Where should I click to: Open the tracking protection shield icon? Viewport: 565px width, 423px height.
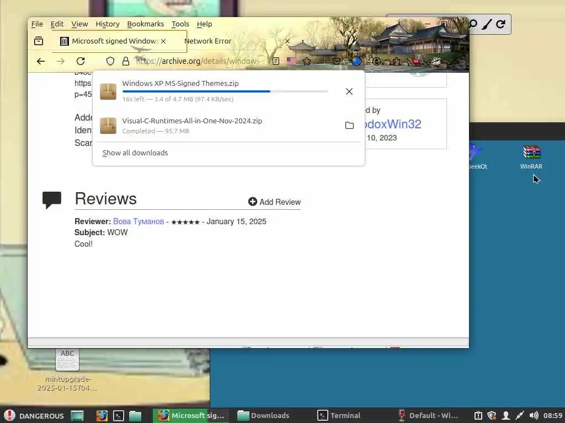[110, 61]
